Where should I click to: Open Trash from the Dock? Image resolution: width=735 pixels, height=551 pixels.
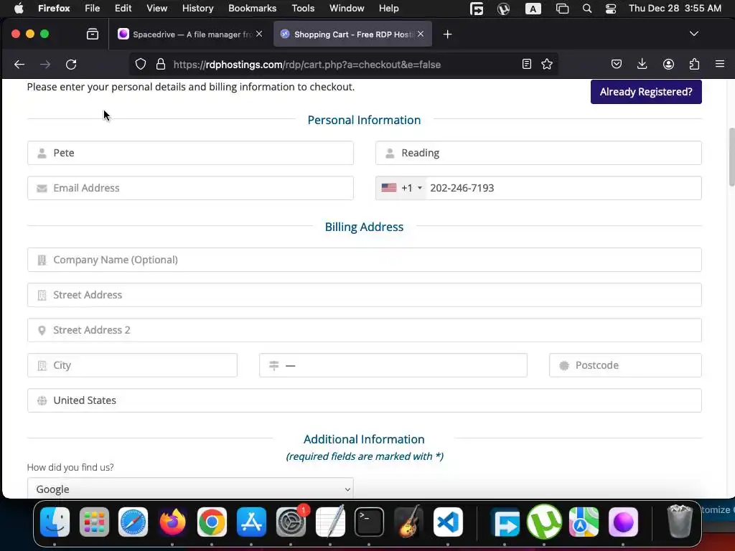point(680,521)
